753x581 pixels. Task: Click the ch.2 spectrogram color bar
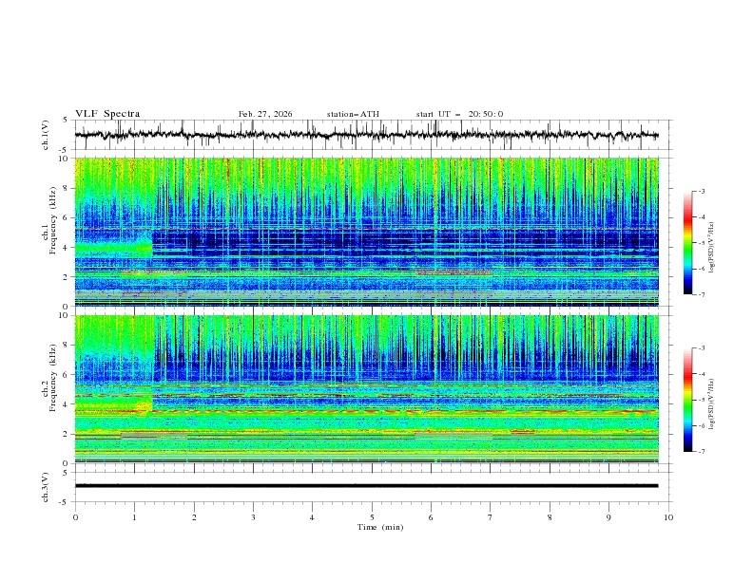click(687, 400)
